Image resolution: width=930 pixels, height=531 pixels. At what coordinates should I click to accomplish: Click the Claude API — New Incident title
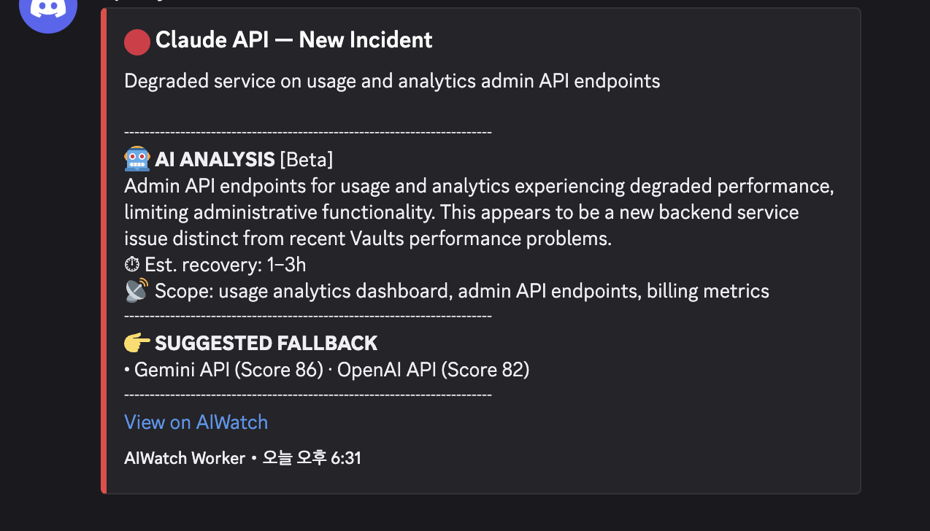(293, 40)
